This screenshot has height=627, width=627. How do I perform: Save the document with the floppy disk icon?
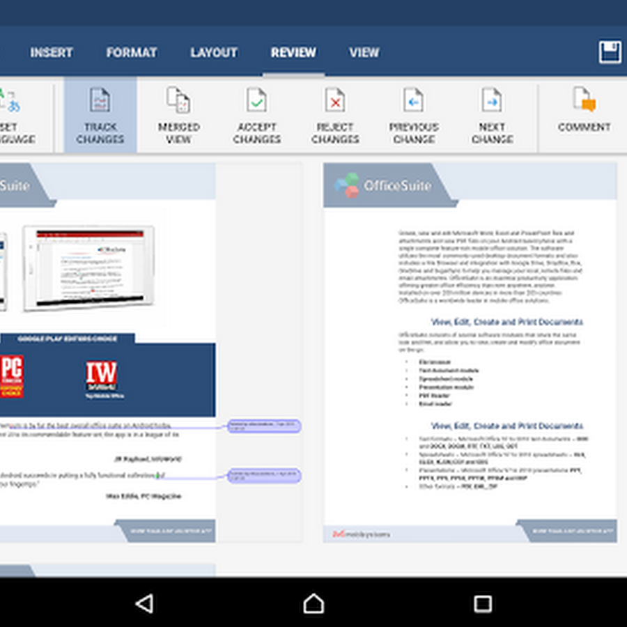click(x=610, y=52)
